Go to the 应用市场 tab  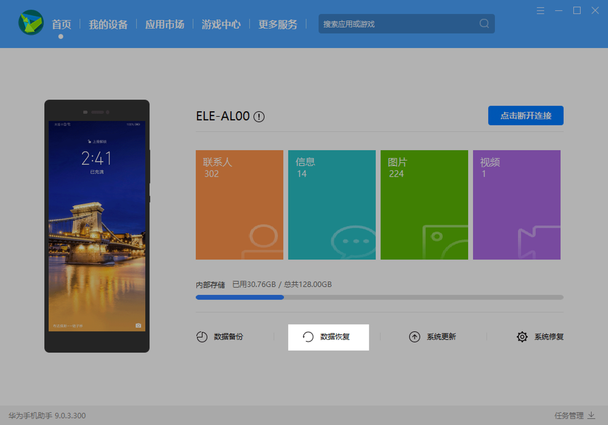165,24
